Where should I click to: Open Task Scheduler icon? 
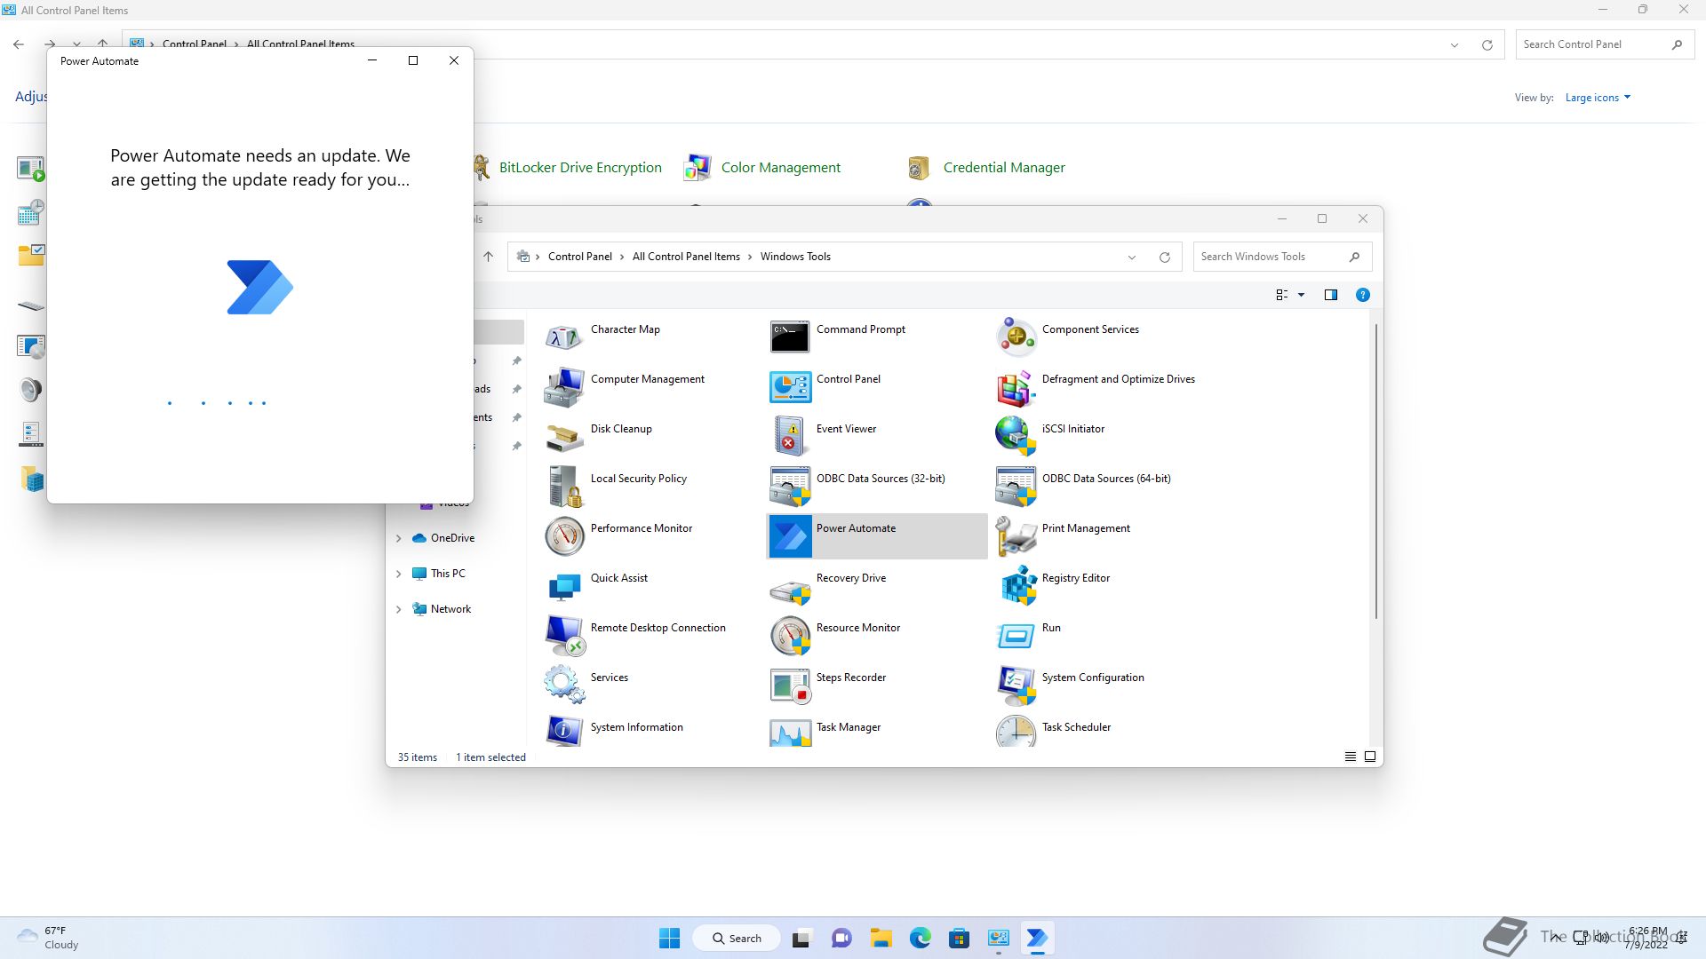click(1016, 732)
